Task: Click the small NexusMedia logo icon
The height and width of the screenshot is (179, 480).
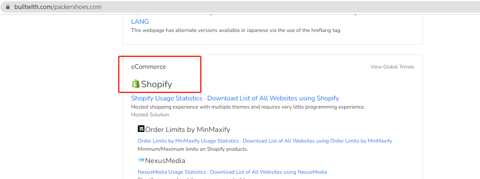Action: click(141, 160)
